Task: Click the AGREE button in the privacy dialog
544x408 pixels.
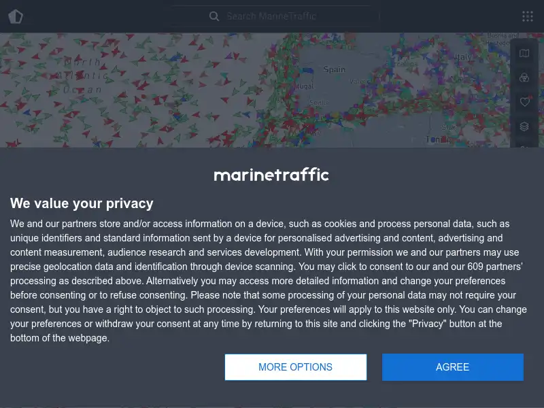Action: pos(452,367)
